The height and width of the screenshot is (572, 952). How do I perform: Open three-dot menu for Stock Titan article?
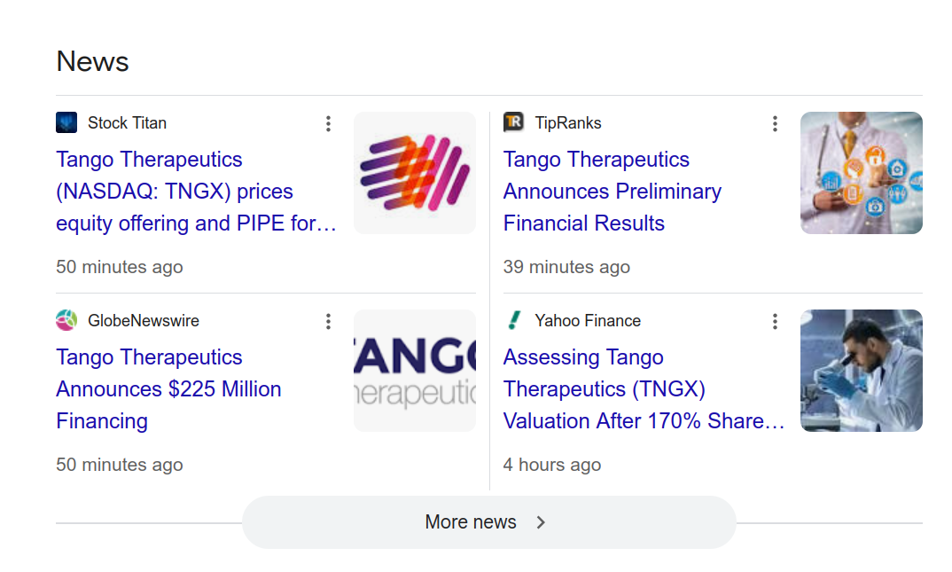tap(328, 124)
